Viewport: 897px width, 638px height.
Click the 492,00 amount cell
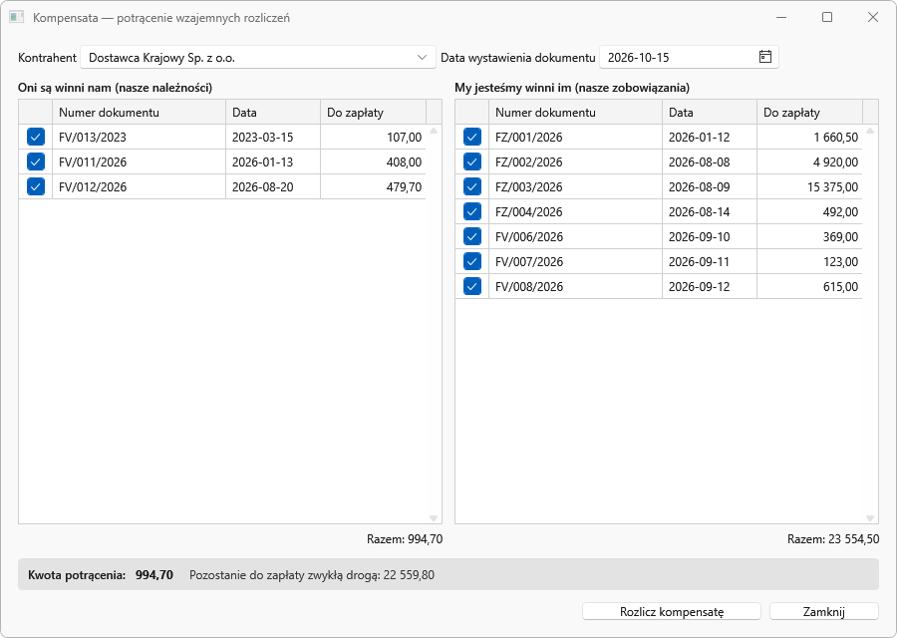tap(809, 211)
